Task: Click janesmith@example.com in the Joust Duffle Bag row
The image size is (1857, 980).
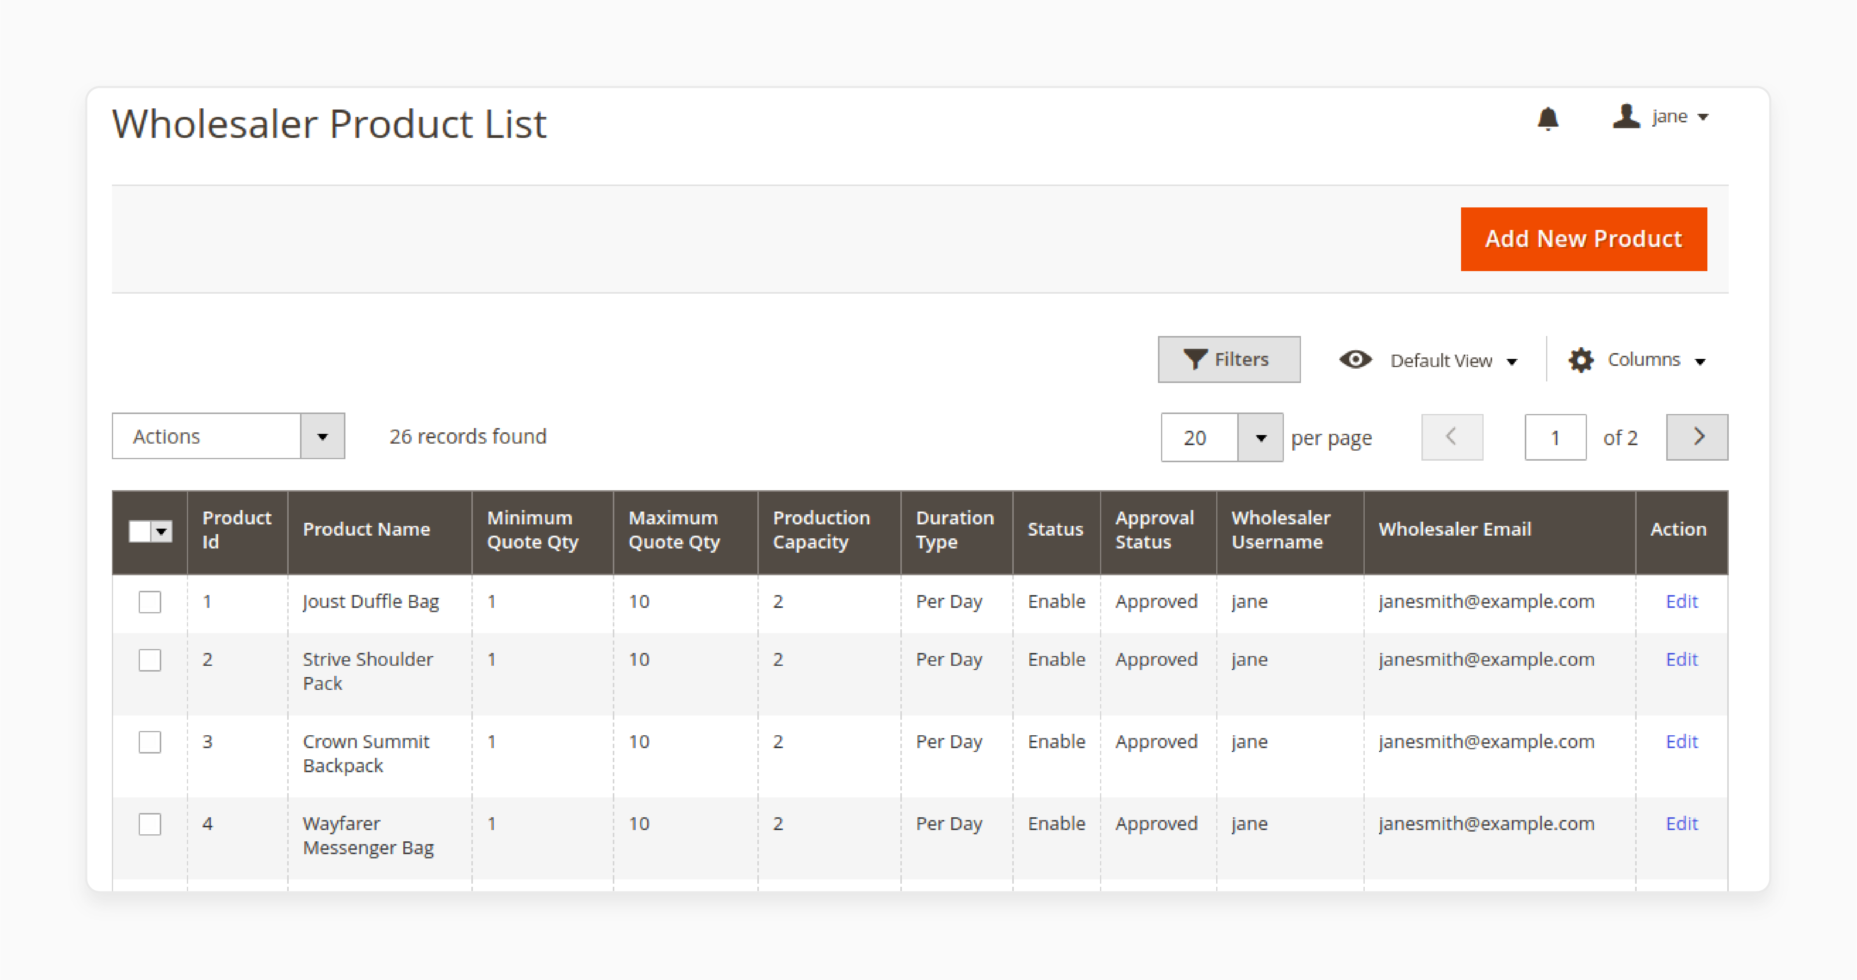Action: coord(1486,601)
